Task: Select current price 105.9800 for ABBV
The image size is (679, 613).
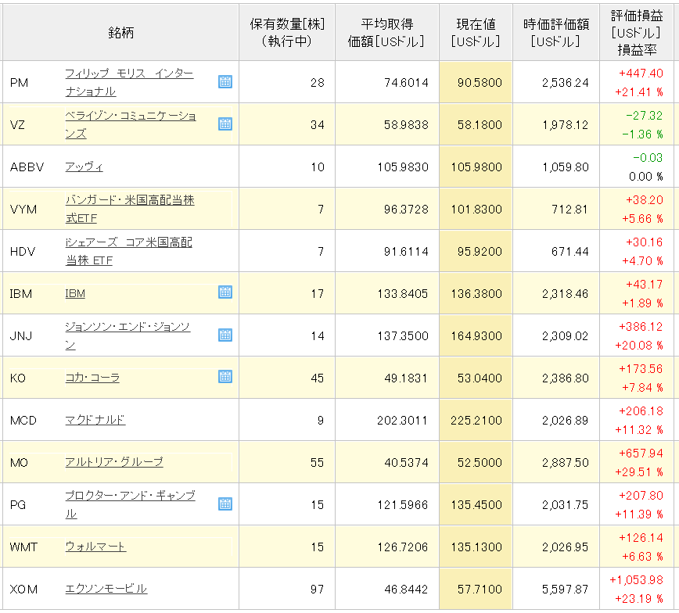Action: 476,167
